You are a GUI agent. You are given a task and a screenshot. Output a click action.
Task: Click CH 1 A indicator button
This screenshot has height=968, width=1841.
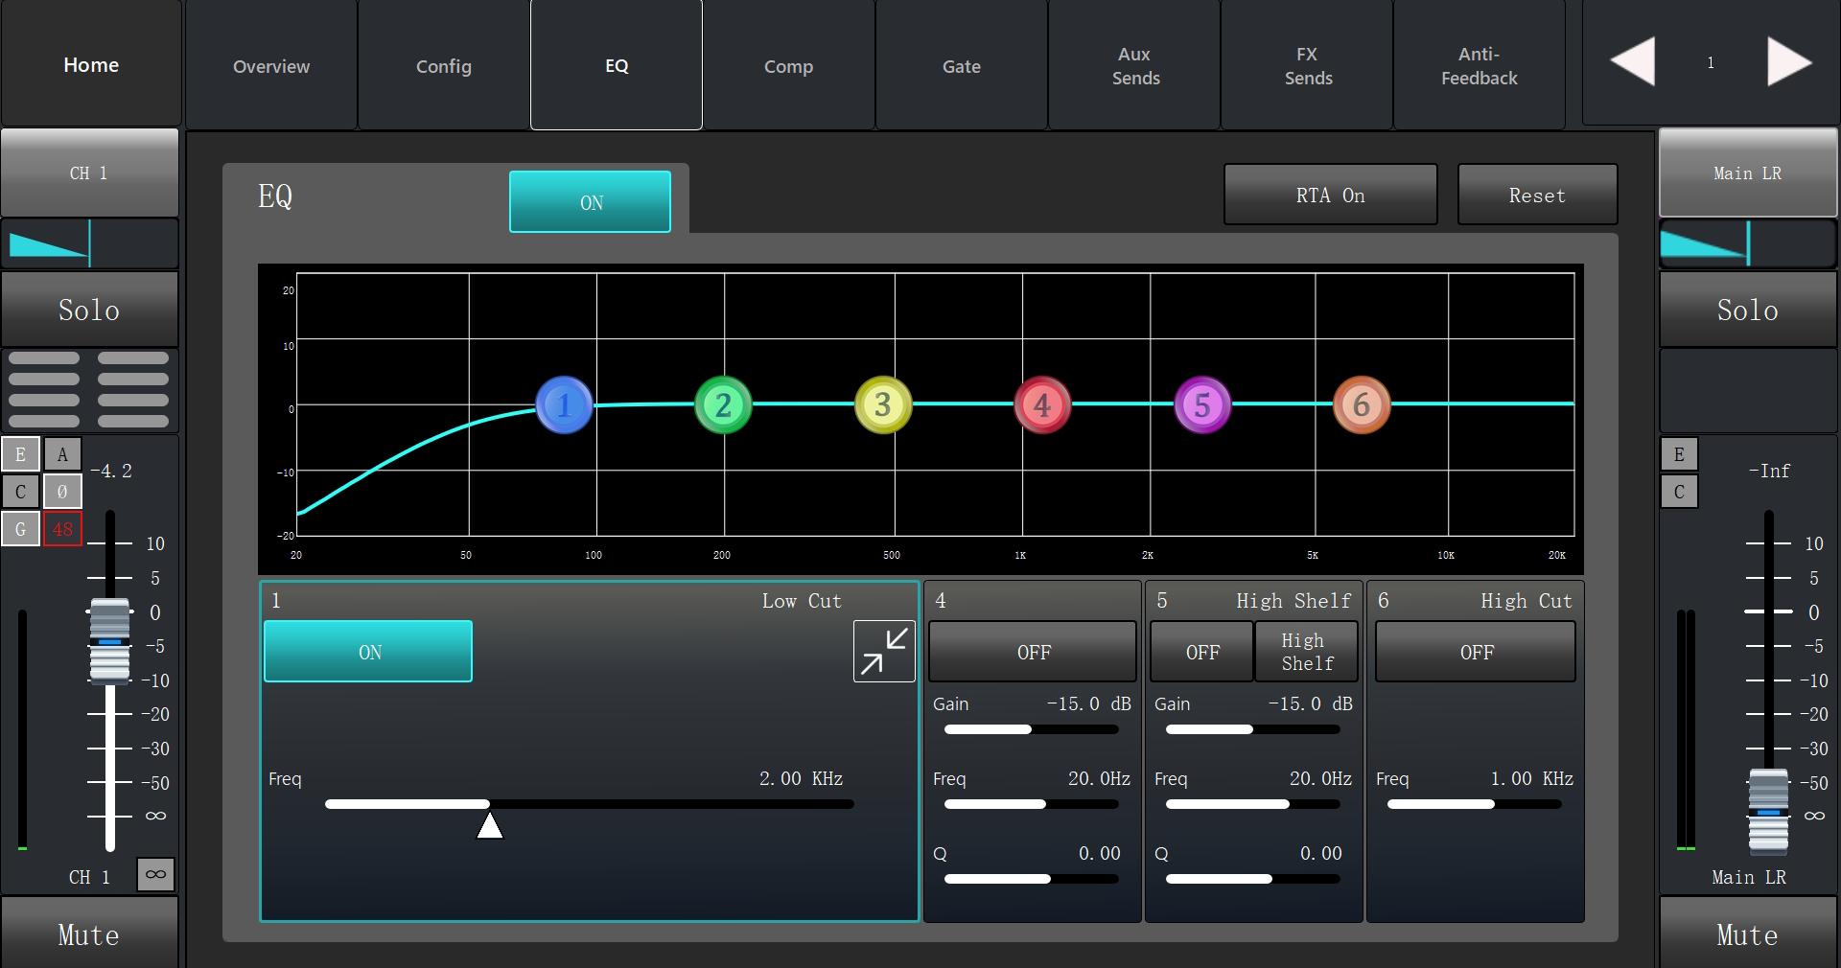62,454
